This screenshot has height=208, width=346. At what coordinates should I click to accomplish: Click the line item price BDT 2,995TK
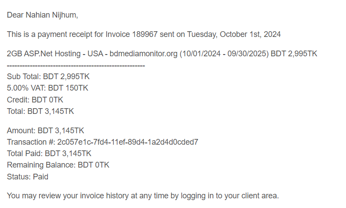[x=294, y=54]
